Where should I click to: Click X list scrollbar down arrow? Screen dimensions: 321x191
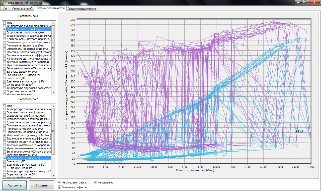click(53, 93)
